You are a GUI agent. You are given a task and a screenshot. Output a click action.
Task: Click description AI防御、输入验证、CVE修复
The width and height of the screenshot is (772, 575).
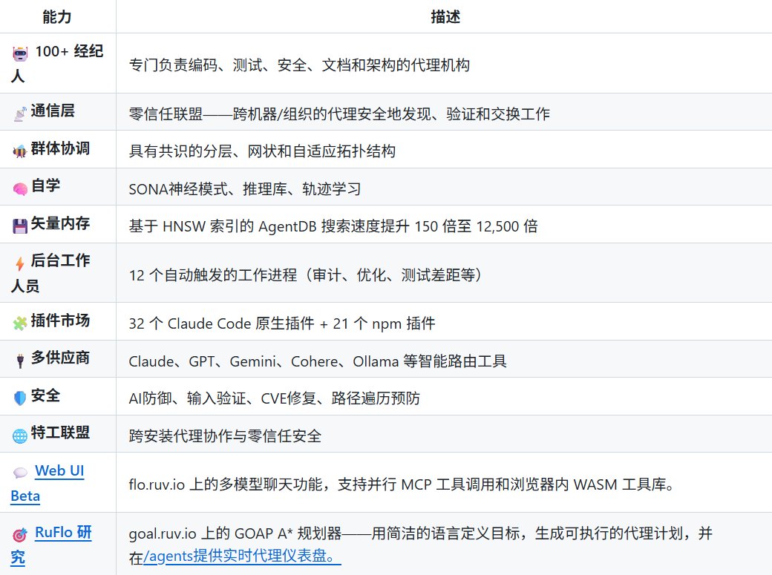tap(274, 398)
